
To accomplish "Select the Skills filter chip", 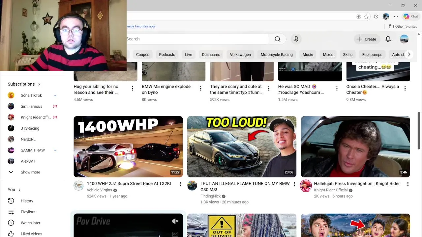I will pyautogui.click(x=348, y=55).
